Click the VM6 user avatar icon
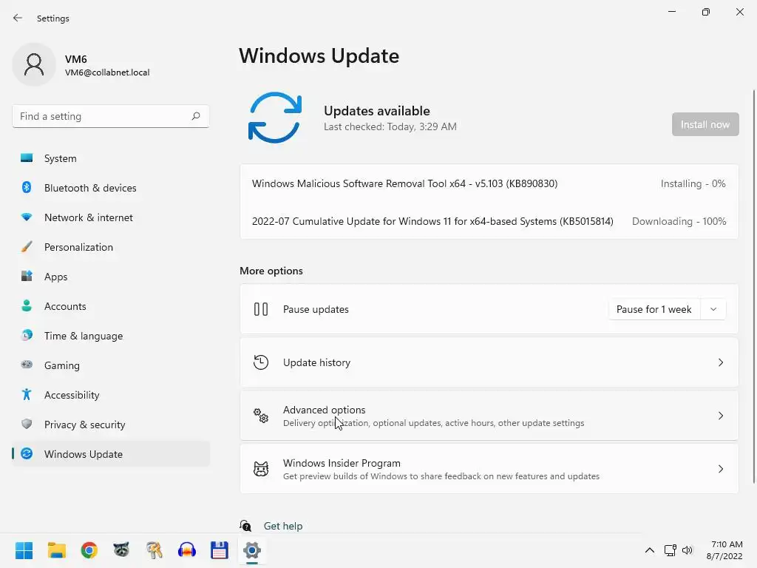 pos(34,64)
